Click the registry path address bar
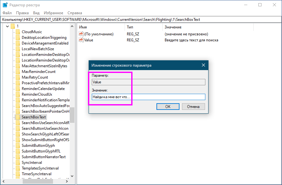Image resolution: width=282 pixels, height=185 pixels. point(141,20)
